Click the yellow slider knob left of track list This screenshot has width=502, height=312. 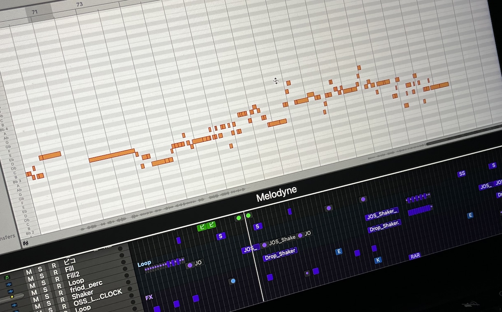point(12,297)
